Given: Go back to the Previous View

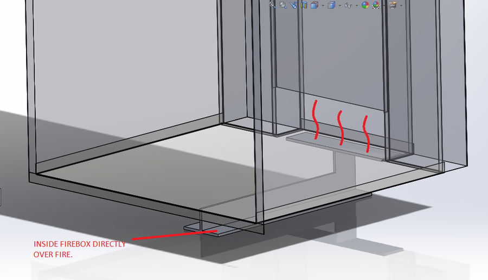Looking at the screenshot, I should [293, 5].
